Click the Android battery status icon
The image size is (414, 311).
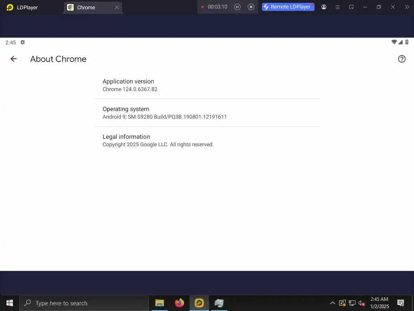[407, 42]
